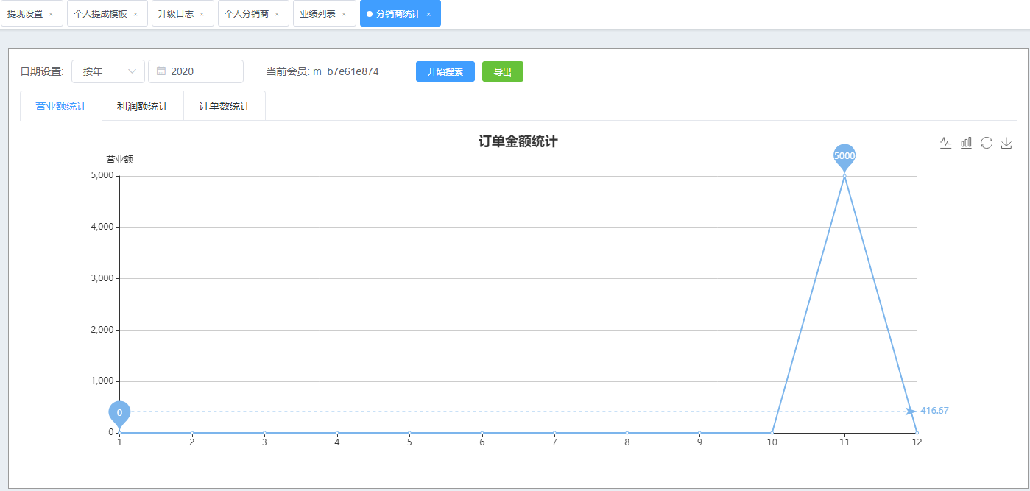
Task: Restore chart with refresh icon
Action: click(x=987, y=143)
